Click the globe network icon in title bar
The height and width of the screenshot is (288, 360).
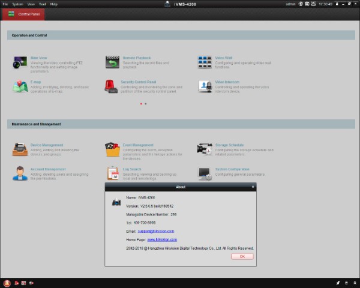click(x=301, y=4)
